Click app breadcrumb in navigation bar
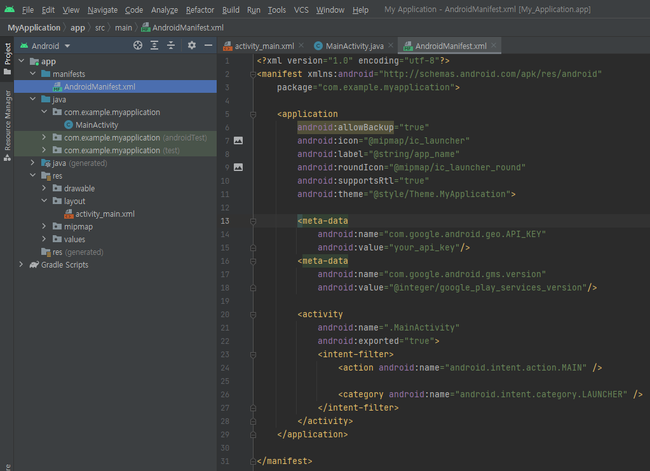Viewport: 650px width, 471px height. 78,28
